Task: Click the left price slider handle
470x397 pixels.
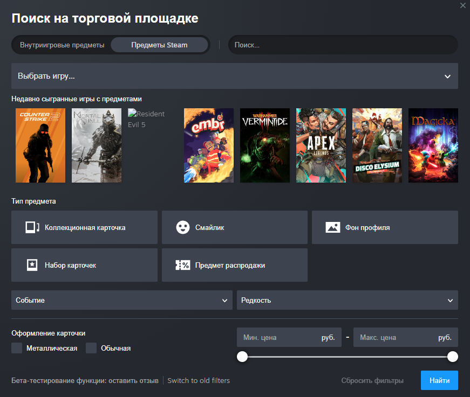Action: coord(242,357)
